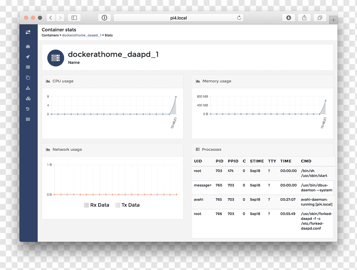Click the Container stats page title
Screen dimensions: 357x270
59,30
